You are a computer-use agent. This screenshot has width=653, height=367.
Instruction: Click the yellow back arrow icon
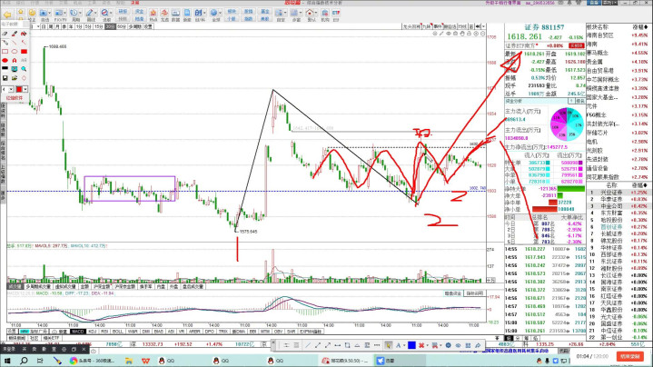[7, 15]
